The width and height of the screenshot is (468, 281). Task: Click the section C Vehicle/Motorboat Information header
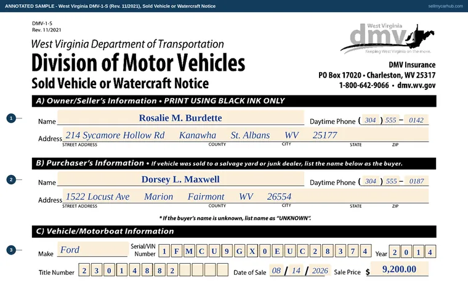click(234, 232)
